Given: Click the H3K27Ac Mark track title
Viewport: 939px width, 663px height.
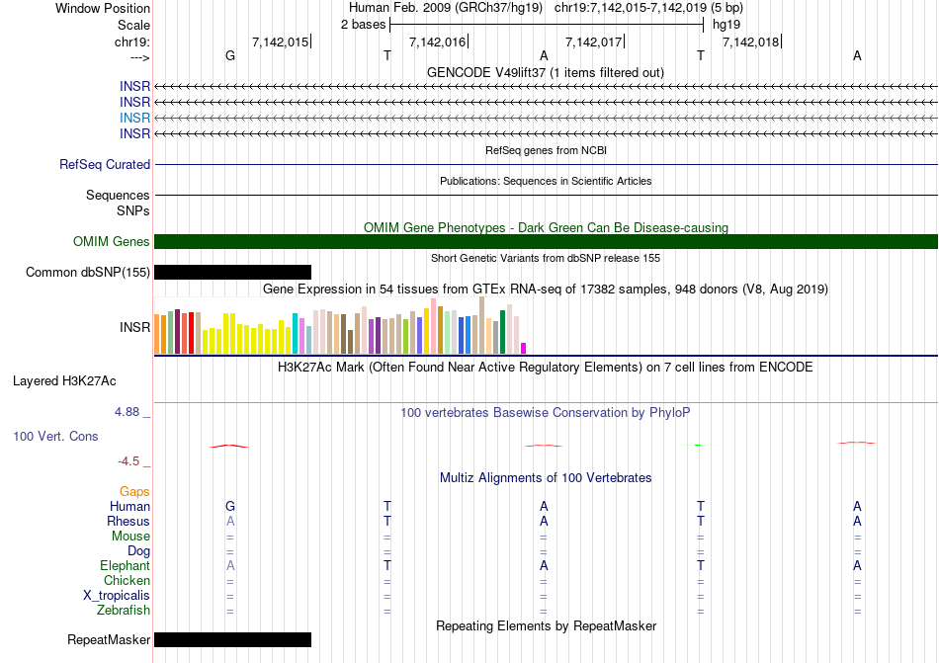Looking at the screenshot, I should tap(546, 367).
